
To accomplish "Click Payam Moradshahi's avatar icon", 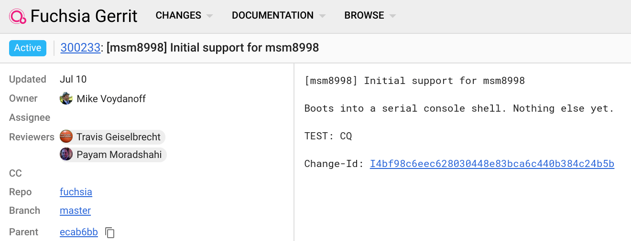I will [66, 155].
